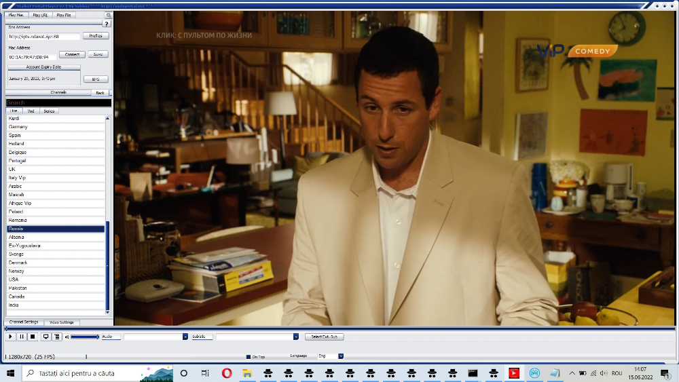Select Portugal in channel list
This screenshot has height=382, width=679.
(x=56, y=161)
